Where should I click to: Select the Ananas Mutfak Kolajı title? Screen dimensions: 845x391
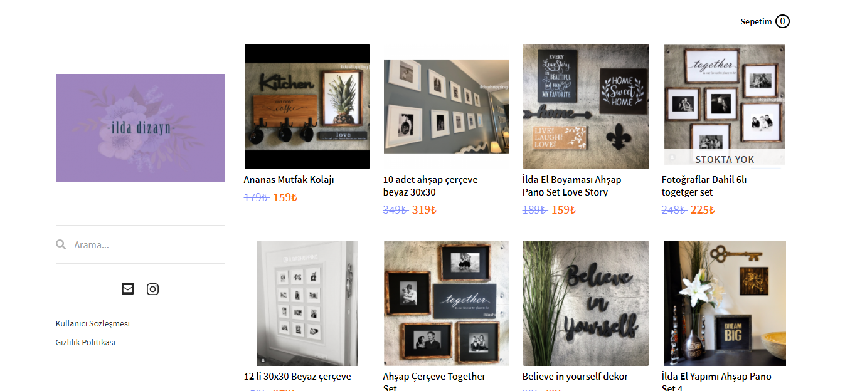(289, 180)
